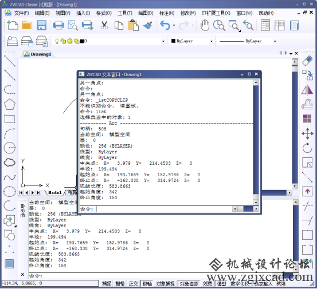Paste from clipboard icon
This screenshot has width=317, height=289.
click(x=133, y=25)
